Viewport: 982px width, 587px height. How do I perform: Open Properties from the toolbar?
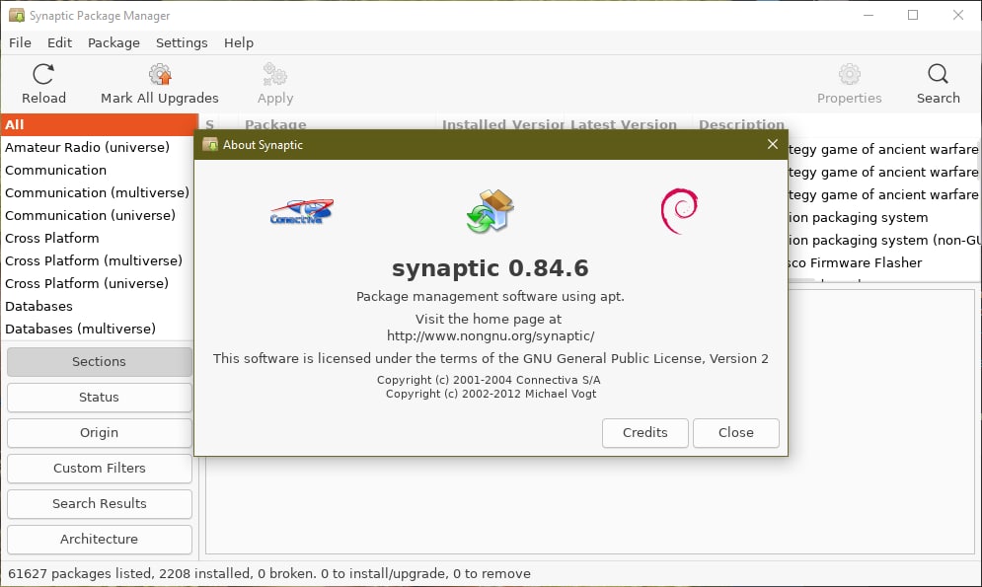point(849,84)
